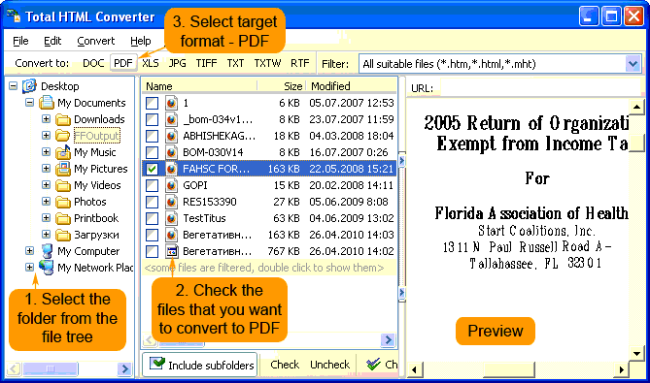
Task: Click the green double-check icon in the bottom bar
Action: [373, 365]
